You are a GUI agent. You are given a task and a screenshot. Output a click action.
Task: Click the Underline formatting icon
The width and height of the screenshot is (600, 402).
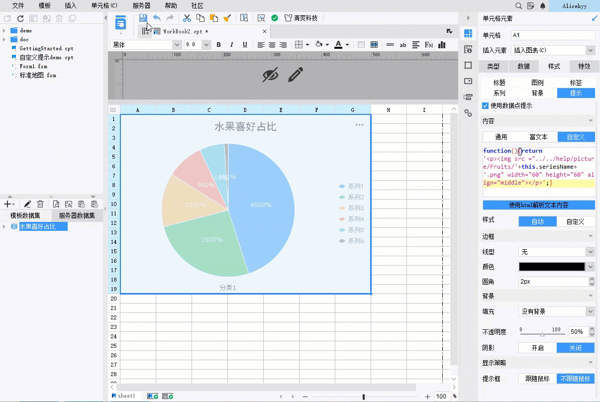(x=245, y=45)
